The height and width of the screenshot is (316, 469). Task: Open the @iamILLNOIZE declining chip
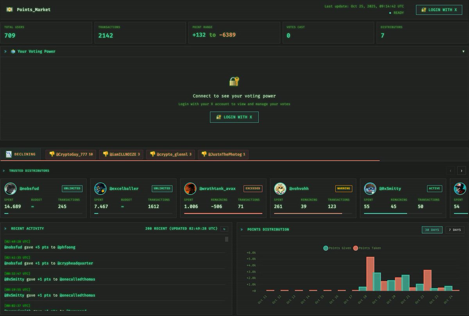[121, 154]
